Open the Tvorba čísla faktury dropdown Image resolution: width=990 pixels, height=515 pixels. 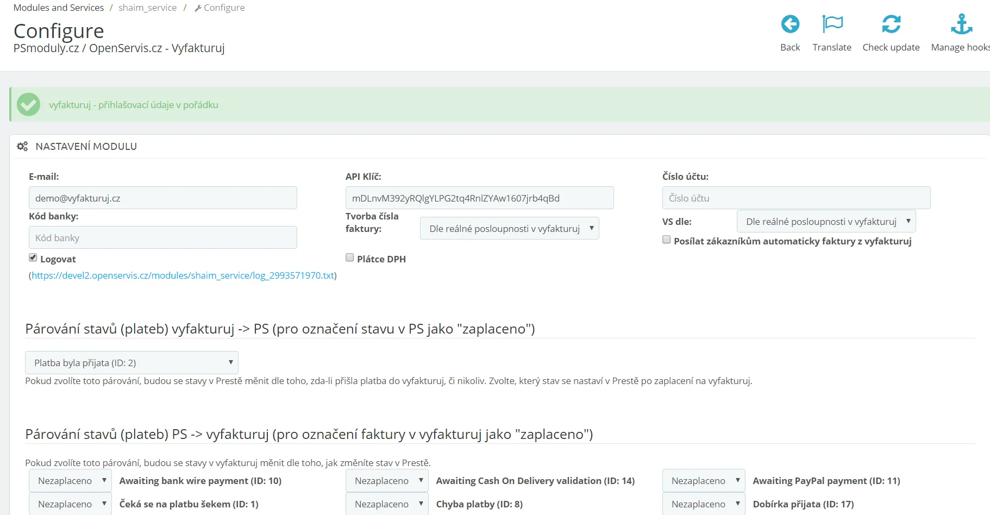point(509,229)
